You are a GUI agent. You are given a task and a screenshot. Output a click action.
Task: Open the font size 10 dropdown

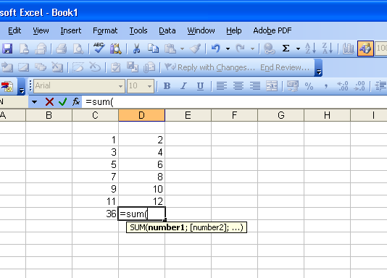[x=149, y=86]
